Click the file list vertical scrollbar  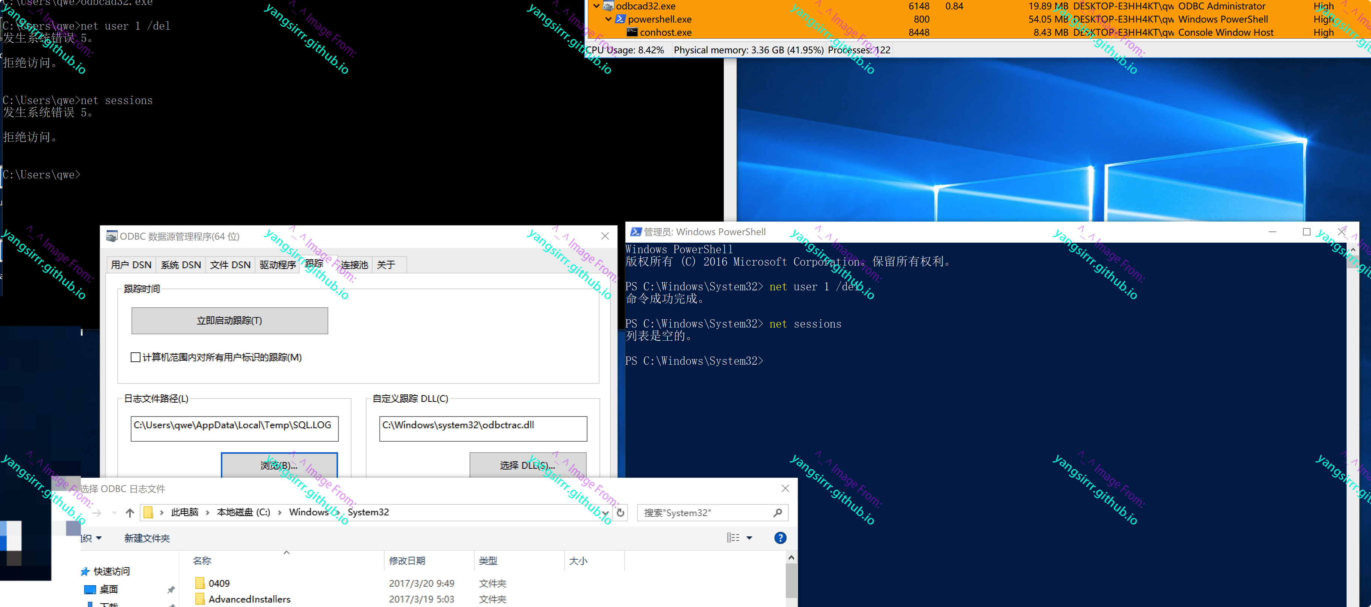point(791,580)
